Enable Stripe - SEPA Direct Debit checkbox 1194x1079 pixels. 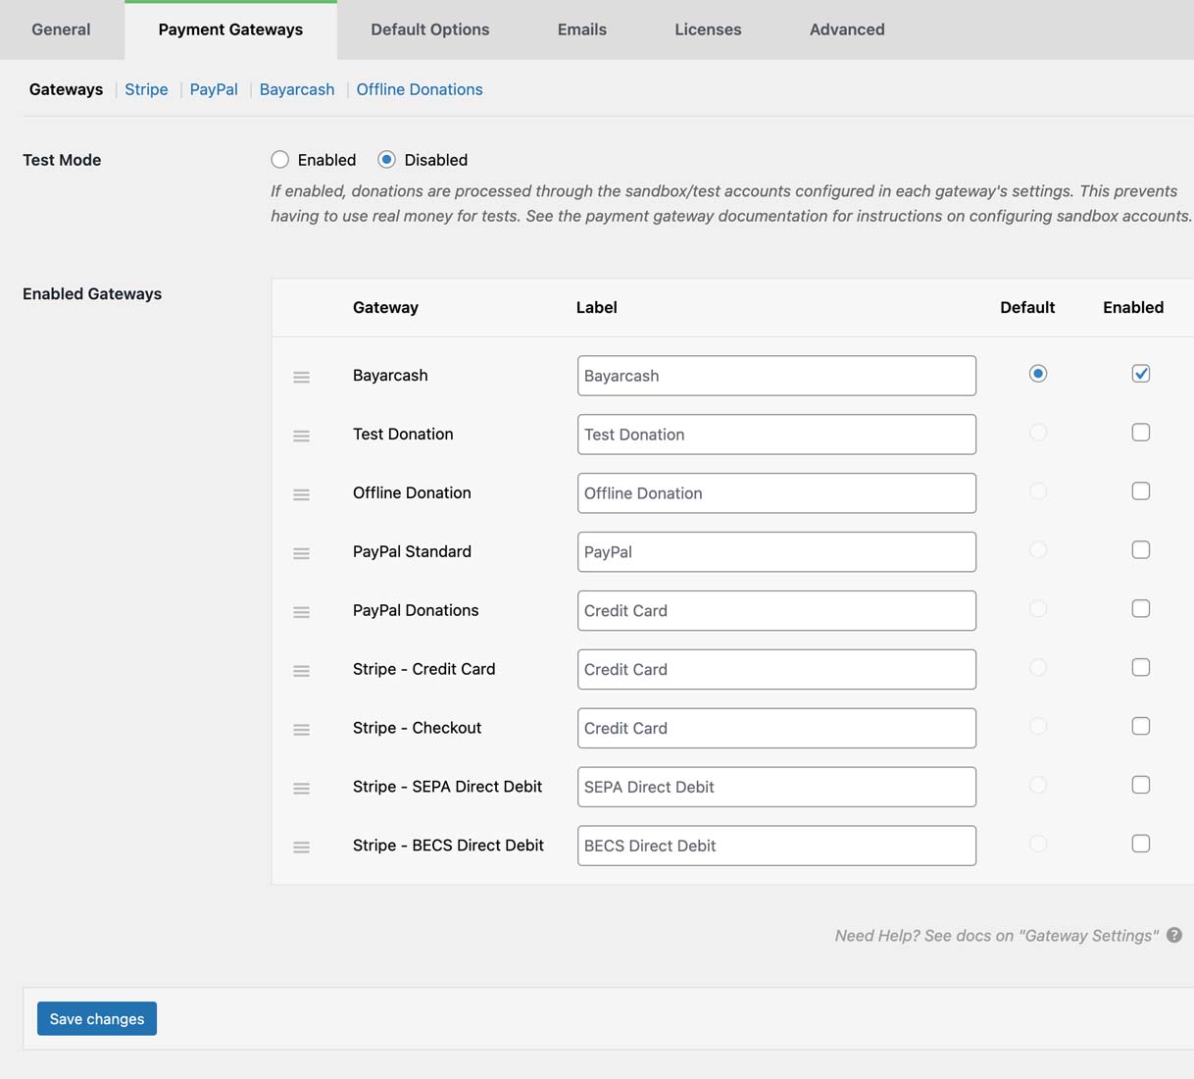click(1141, 786)
